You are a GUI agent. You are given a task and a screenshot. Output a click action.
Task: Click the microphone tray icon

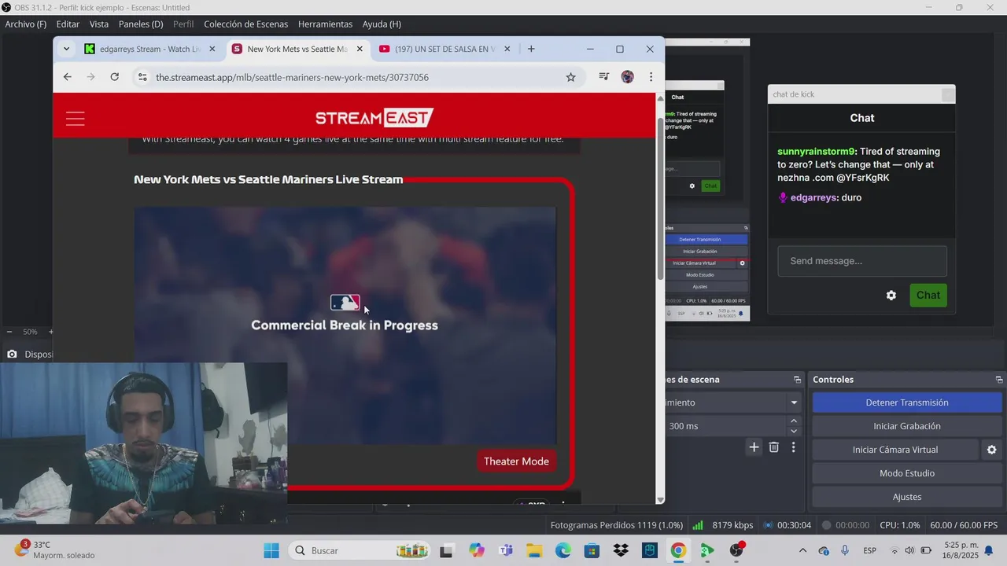tap(845, 550)
